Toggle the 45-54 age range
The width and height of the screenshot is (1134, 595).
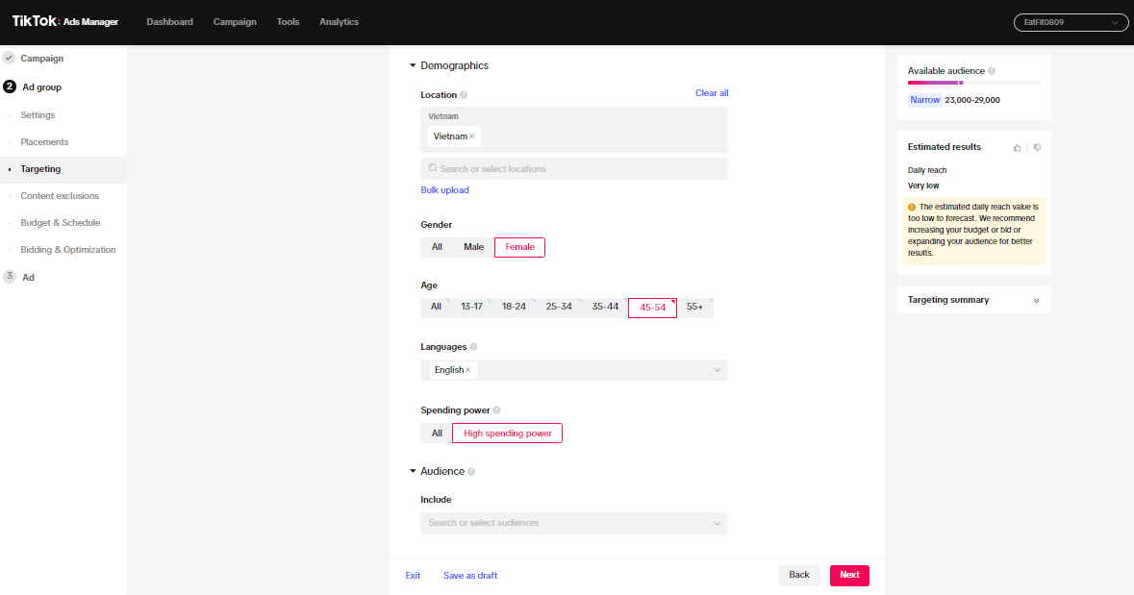coord(652,308)
